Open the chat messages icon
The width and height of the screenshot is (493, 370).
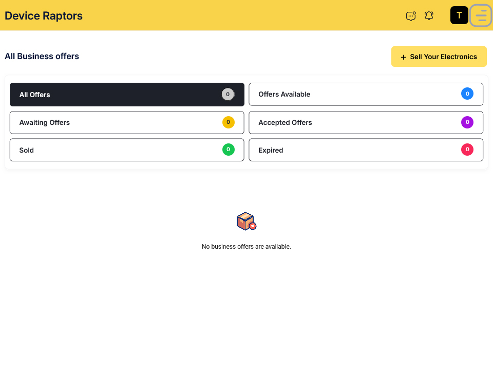click(411, 16)
